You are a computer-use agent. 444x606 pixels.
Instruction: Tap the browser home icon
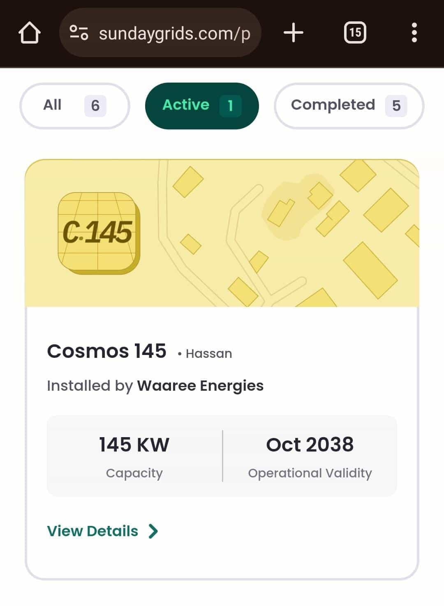[x=30, y=33]
